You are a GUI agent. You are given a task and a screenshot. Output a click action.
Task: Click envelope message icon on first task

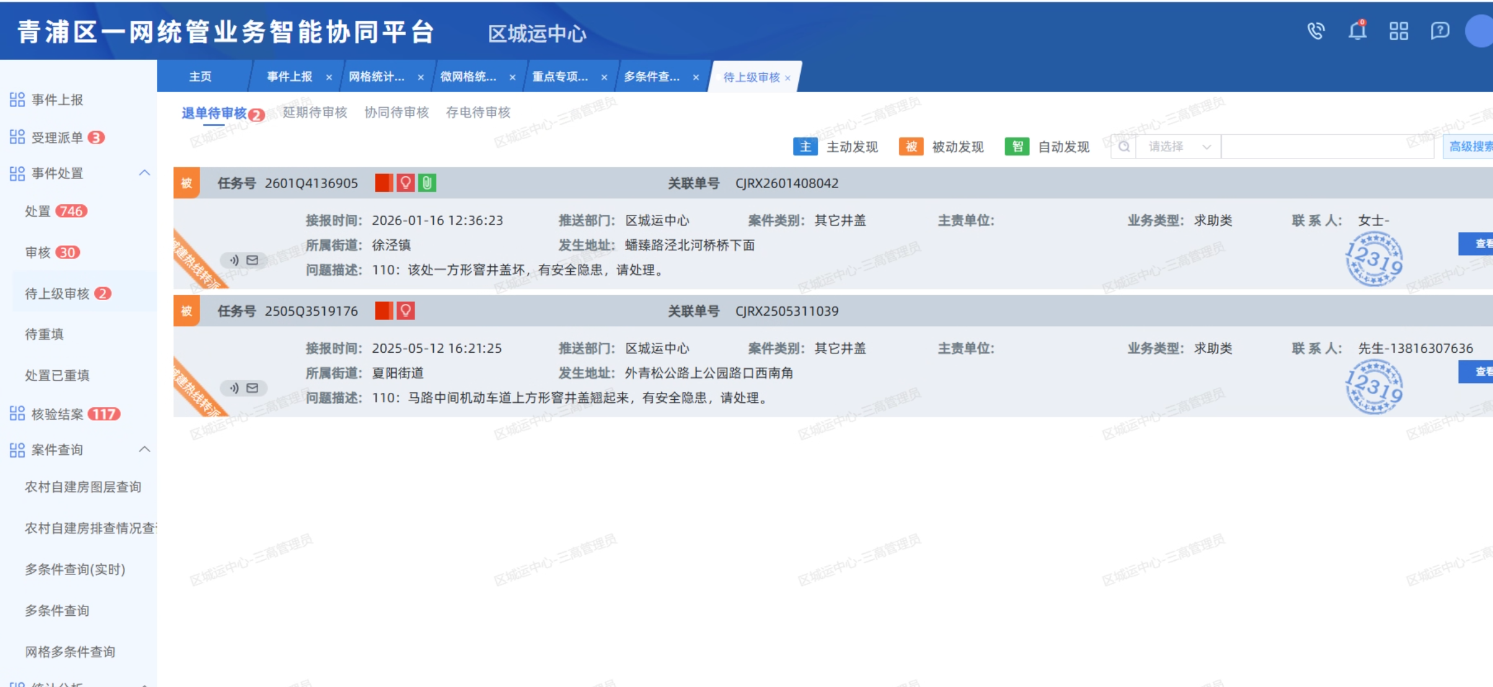point(252,260)
